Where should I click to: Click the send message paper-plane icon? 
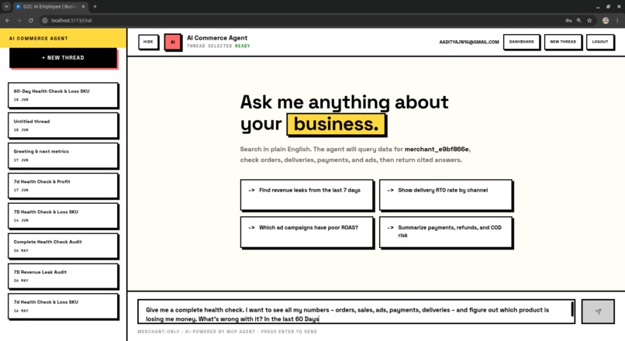point(598,312)
